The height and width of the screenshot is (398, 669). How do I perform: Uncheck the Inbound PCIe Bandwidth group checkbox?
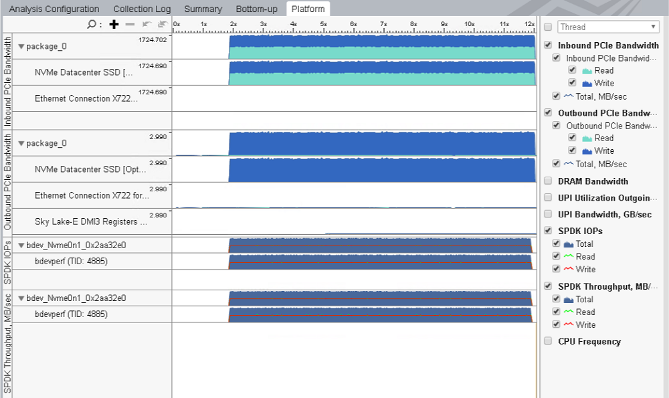pos(549,45)
